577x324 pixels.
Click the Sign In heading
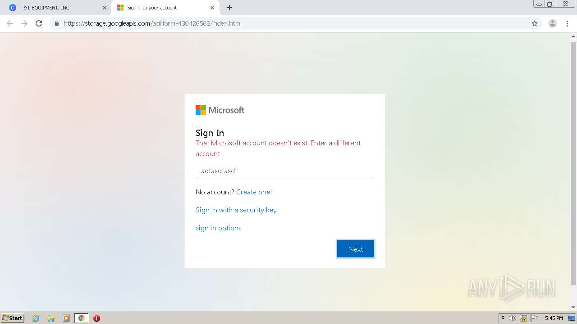click(x=210, y=133)
